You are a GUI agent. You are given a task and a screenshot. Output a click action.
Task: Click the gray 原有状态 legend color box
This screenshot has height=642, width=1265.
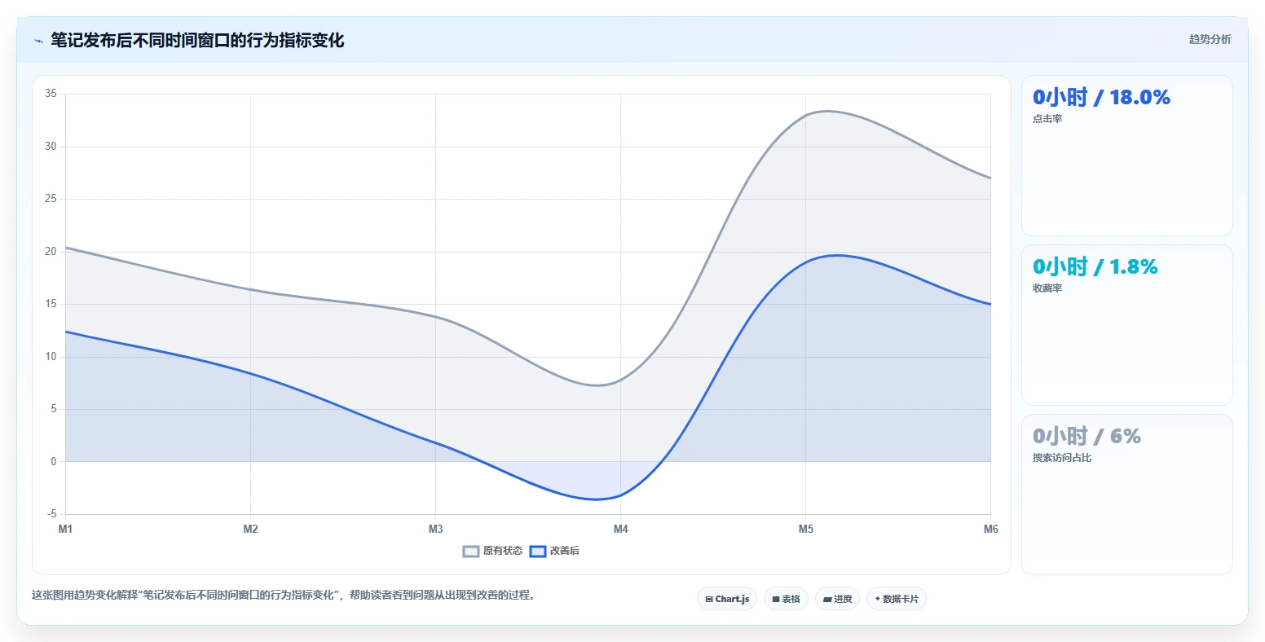(471, 552)
